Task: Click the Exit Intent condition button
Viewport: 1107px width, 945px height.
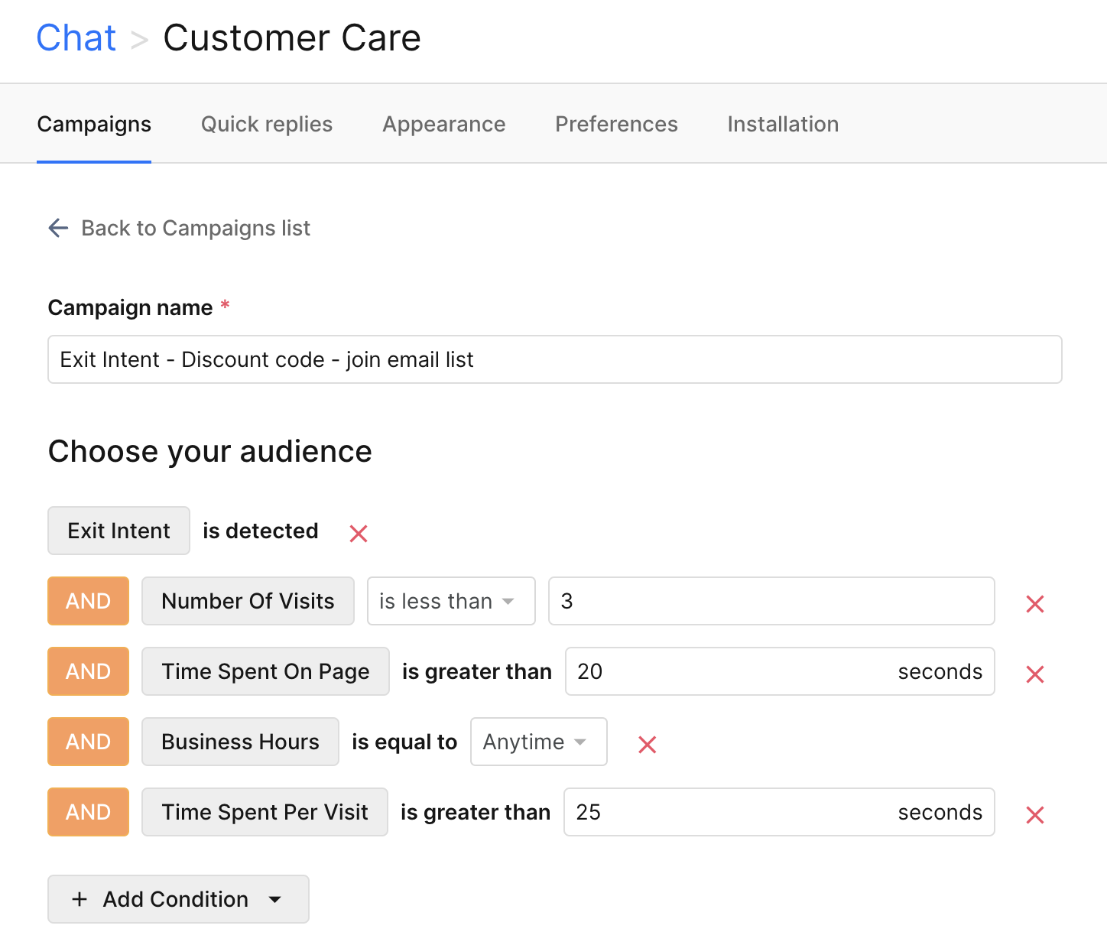Action: pos(118,531)
